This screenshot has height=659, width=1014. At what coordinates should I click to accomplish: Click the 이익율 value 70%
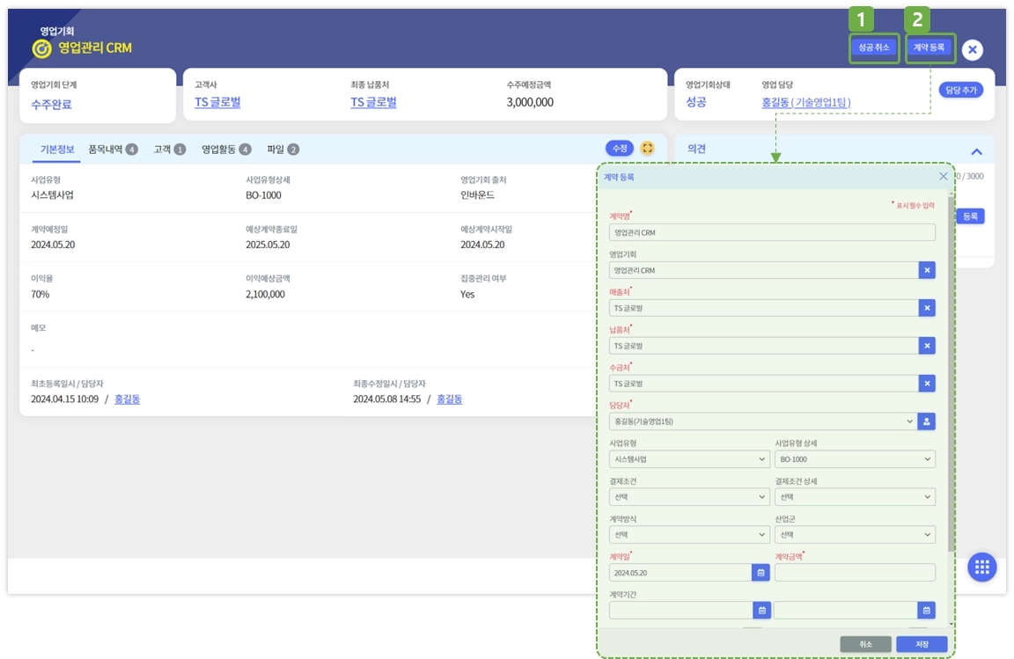(x=40, y=294)
